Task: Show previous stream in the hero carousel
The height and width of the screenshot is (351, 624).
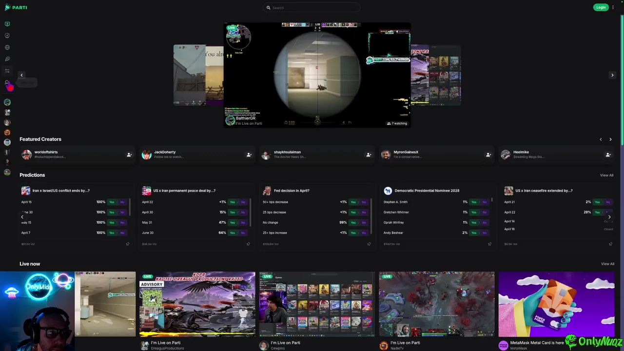Action: pyautogui.click(x=21, y=75)
